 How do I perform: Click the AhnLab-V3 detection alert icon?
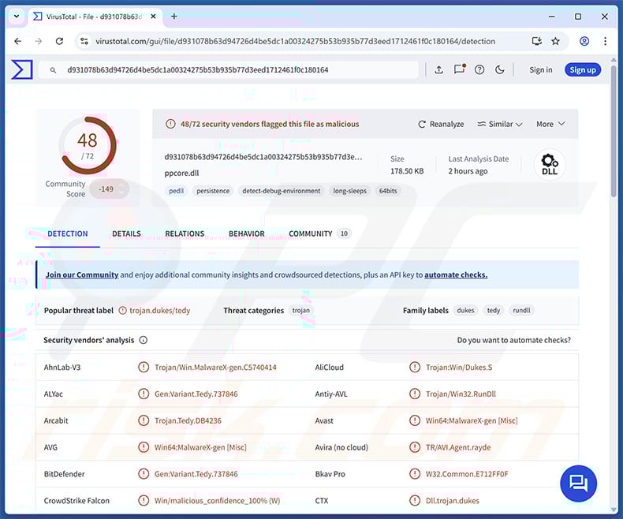144,368
